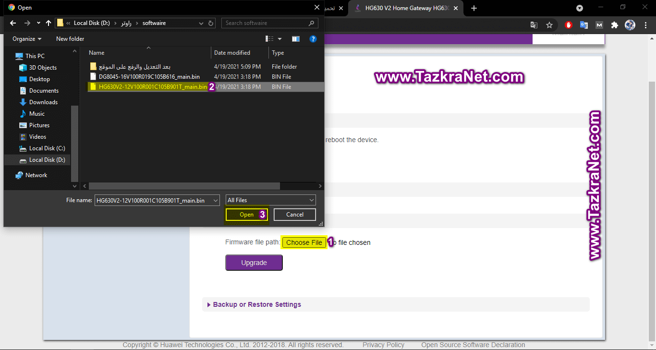656x350 pixels.
Task: Sort files by the Type column
Action: pos(278,53)
